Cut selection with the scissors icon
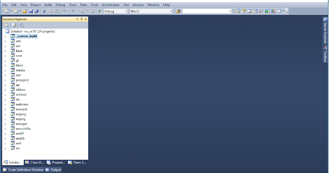 coord(44,11)
